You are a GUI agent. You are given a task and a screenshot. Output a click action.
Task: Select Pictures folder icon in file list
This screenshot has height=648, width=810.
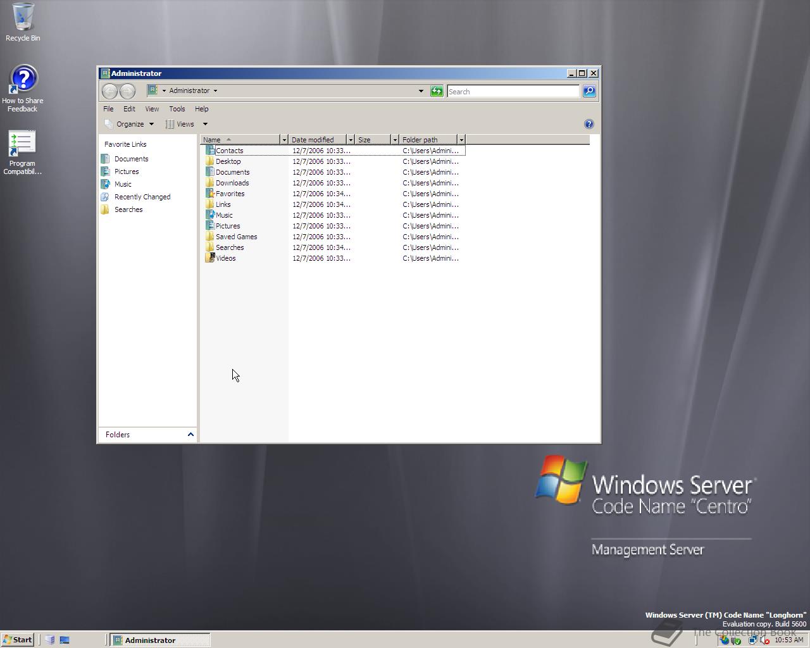pos(210,226)
